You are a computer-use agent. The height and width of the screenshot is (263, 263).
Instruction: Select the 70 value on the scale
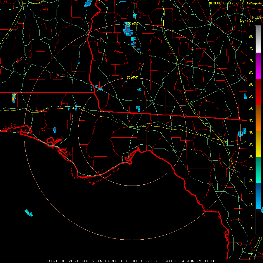(x=251, y=60)
